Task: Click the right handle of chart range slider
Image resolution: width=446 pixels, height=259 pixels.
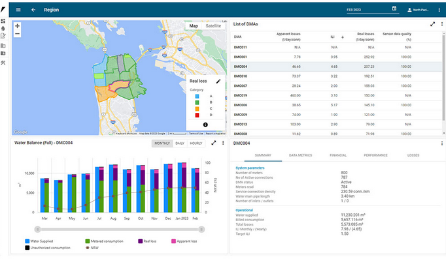Action: (201, 229)
